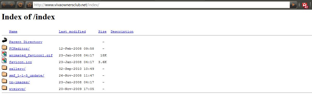Sort listing by Name column header

[13, 32]
